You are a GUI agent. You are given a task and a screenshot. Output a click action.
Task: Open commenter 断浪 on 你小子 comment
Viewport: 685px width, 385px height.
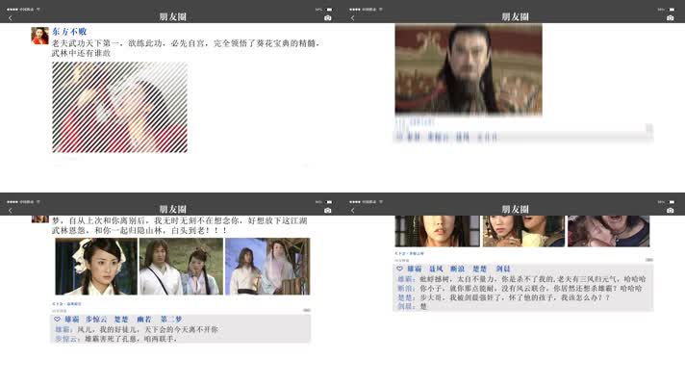(406, 289)
